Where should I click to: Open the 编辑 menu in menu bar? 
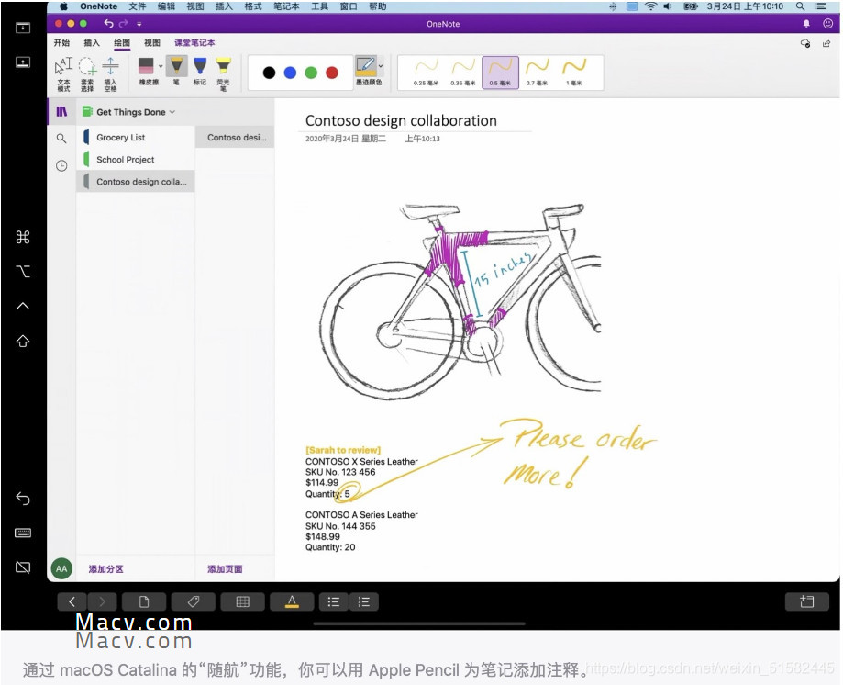pyautogui.click(x=167, y=6)
